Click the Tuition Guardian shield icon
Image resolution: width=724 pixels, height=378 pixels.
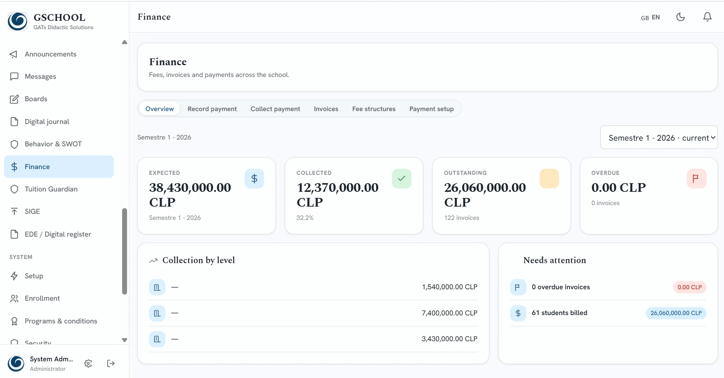tap(14, 189)
